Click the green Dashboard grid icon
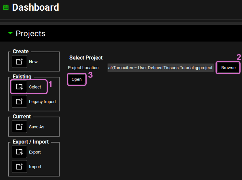The height and width of the screenshot is (180, 242). [x=6, y=7]
